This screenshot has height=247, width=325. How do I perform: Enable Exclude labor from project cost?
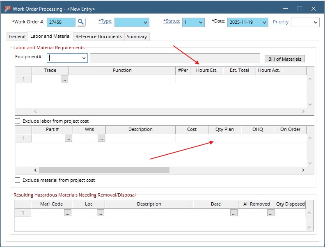pos(17,121)
